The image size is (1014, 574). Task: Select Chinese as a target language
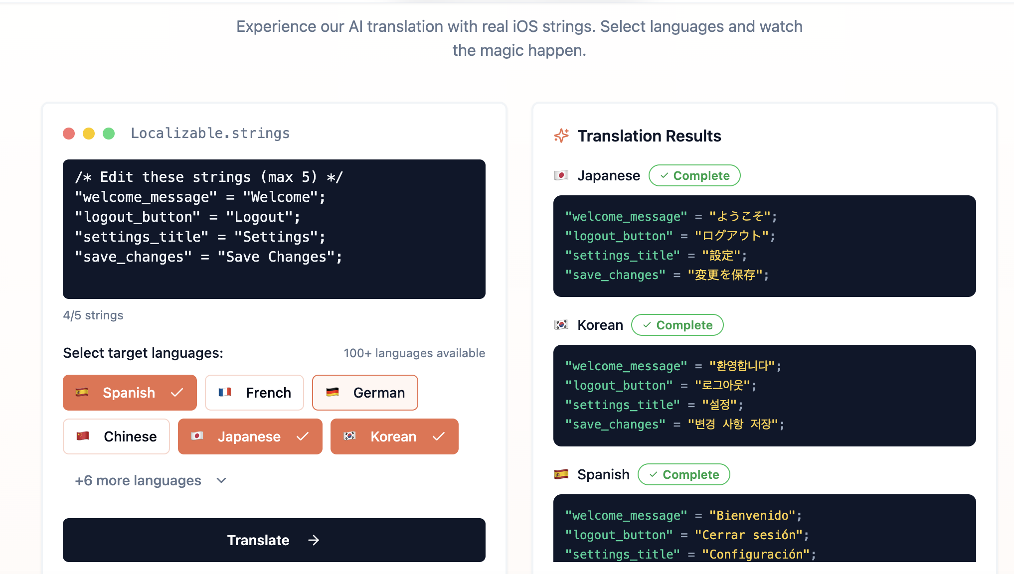pyautogui.click(x=116, y=436)
